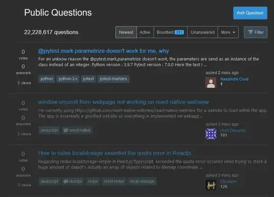Open the Filter options
The height and width of the screenshot is (197, 274).
tap(255, 32)
